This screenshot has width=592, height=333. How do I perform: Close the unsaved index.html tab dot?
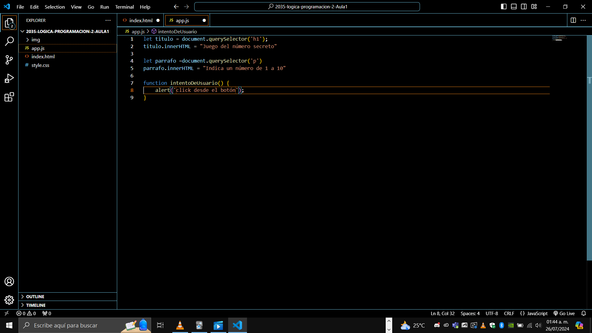(158, 20)
